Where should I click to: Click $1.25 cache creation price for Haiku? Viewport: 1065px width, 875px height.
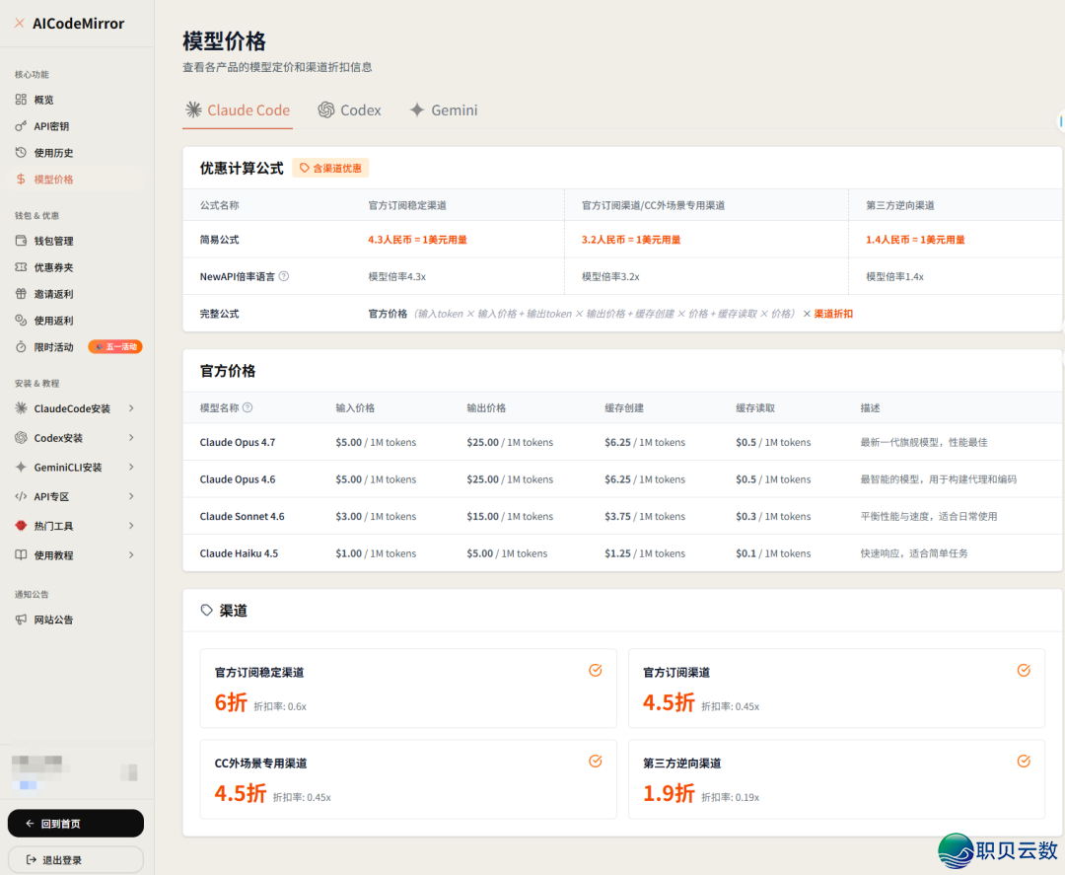coord(617,553)
